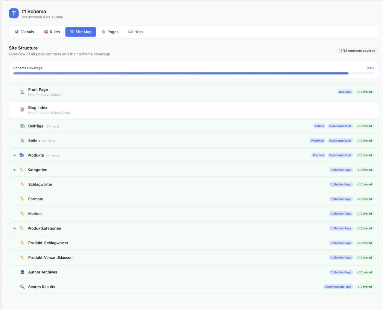This screenshot has height=310, width=383.
Task: Open the Help tab
Action: click(x=136, y=32)
